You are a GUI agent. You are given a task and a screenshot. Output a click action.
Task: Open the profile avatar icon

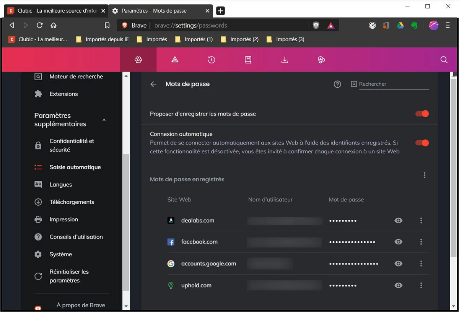coord(434,26)
